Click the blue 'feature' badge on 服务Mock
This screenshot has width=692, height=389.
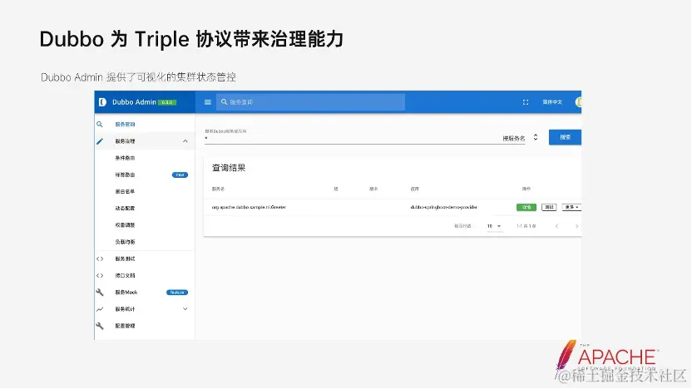click(x=177, y=293)
